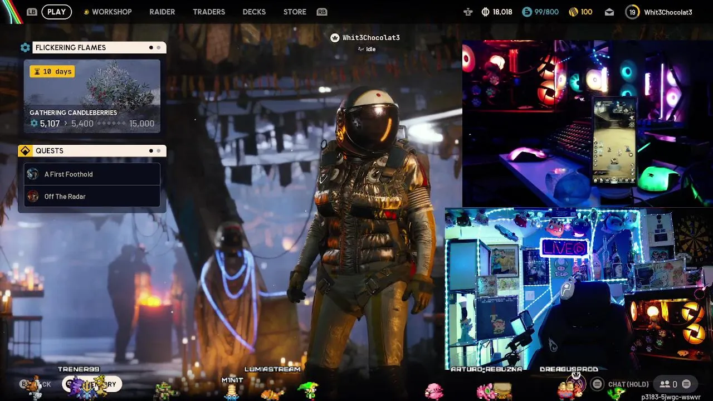713x401 pixels.
Task: Click the next-goal 5,400 value
Action: click(x=82, y=124)
